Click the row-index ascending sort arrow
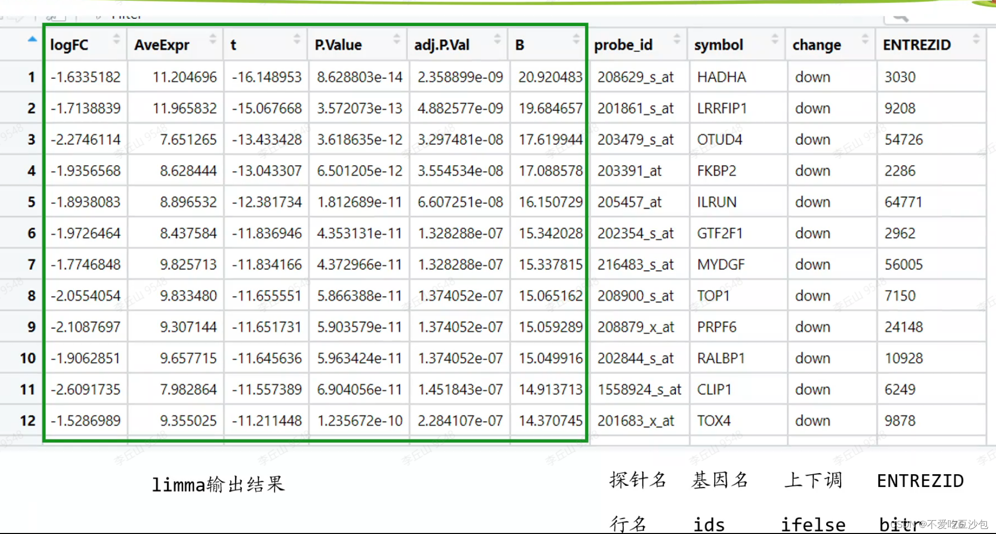 point(32,39)
